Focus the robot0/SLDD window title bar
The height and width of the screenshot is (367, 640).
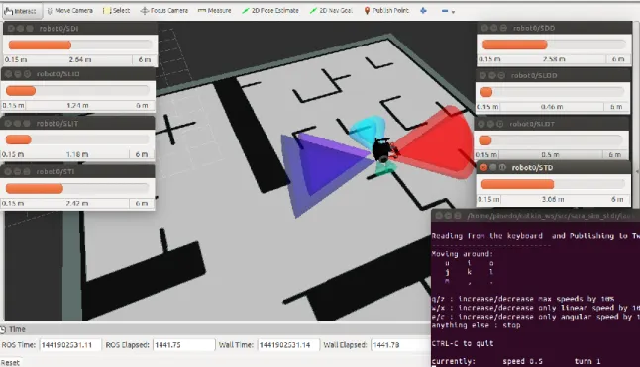click(x=553, y=75)
